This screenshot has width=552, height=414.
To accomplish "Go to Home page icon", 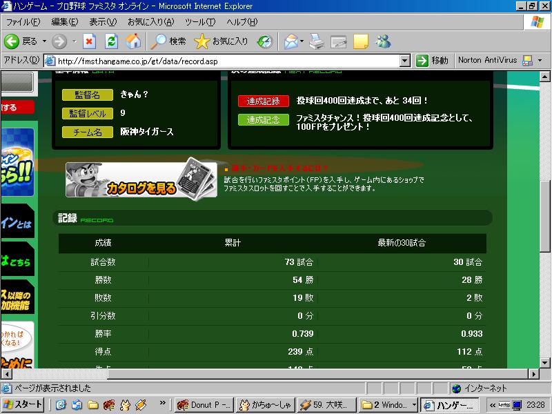I will click(133, 41).
